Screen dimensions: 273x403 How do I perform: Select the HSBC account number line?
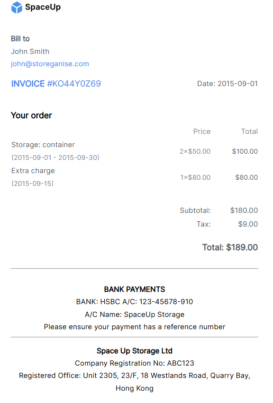pos(135,302)
